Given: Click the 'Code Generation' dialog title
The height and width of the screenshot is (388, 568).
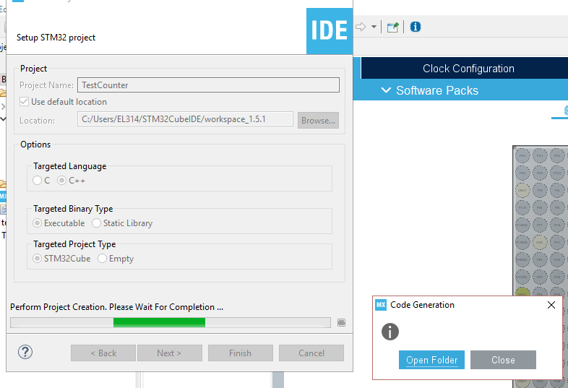Looking at the screenshot, I should [422, 305].
